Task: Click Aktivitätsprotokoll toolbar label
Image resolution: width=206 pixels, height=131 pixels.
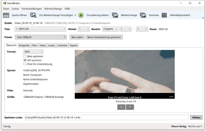Action: coord(180,15)
